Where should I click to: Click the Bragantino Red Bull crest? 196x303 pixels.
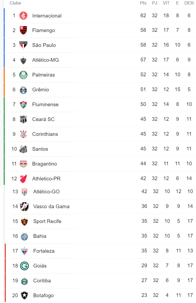pyautogui.click(x=23, y=164)
